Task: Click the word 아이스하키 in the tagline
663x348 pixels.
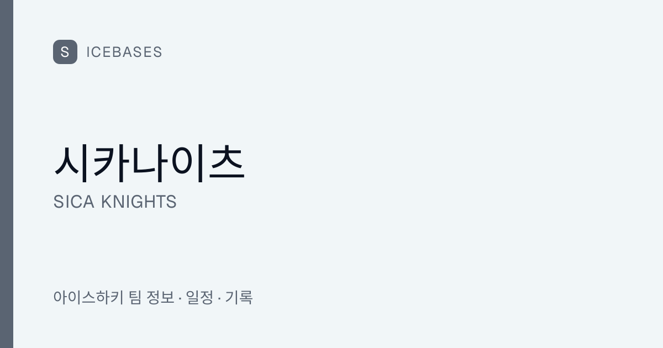Action: 88,297
